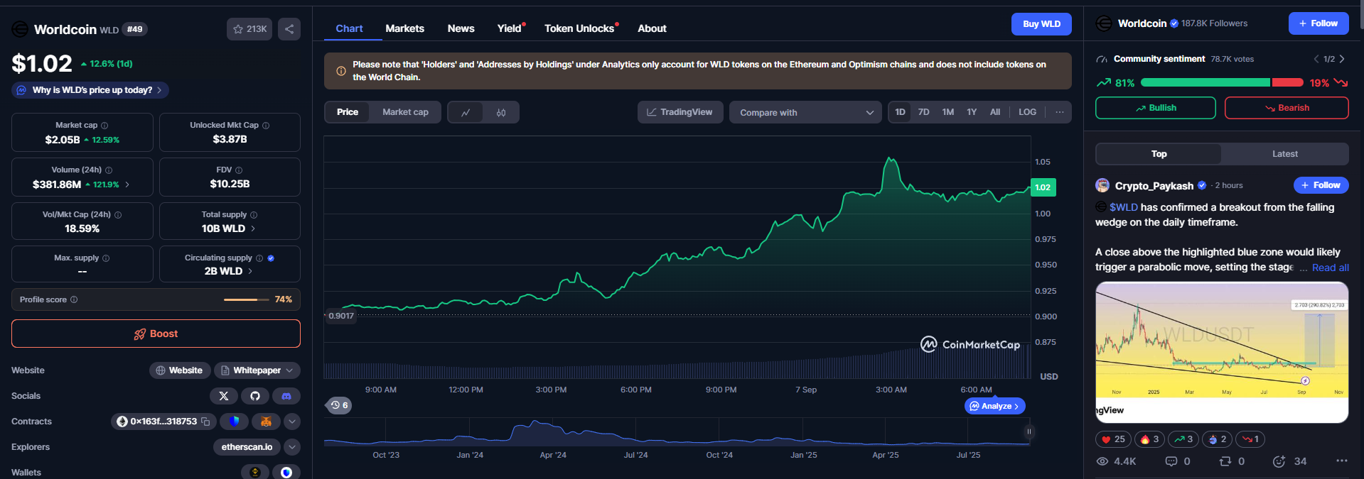1364x479 pixels.
Task: Switch community feed to Latest
Action: 1284,154
